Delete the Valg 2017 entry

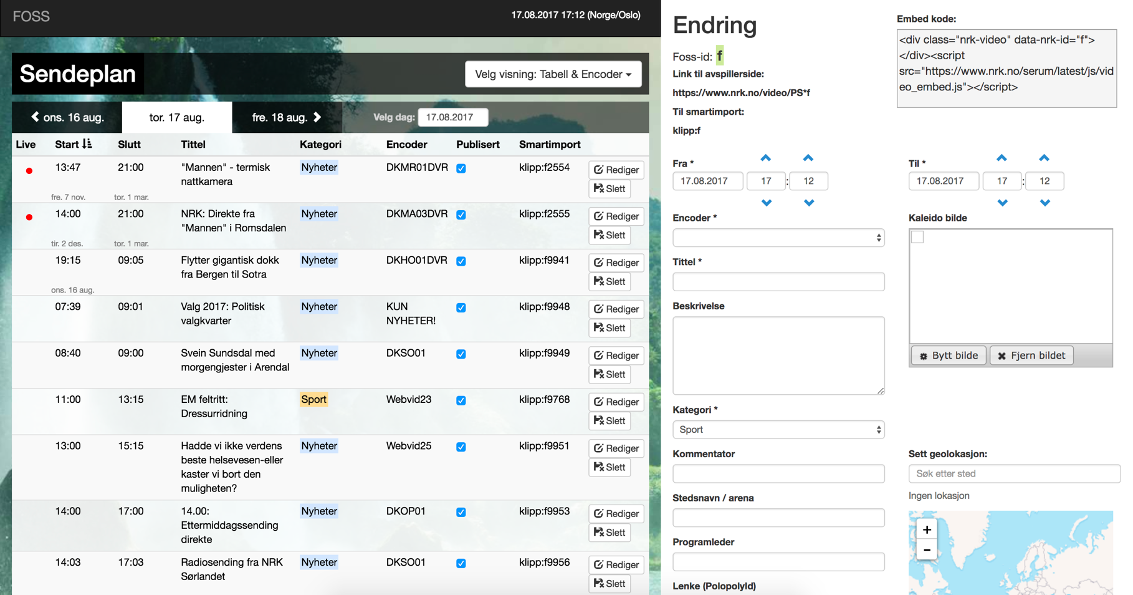610,328
